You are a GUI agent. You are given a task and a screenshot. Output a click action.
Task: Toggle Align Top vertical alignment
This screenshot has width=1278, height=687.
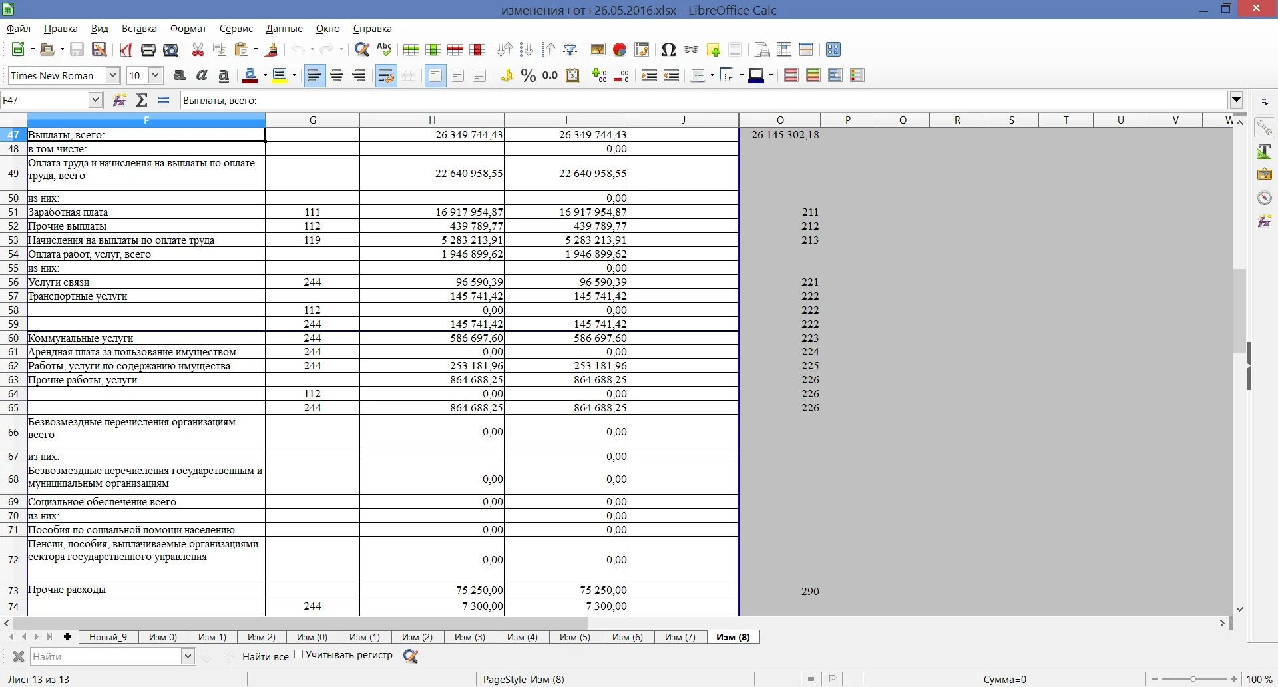point(435,75)
